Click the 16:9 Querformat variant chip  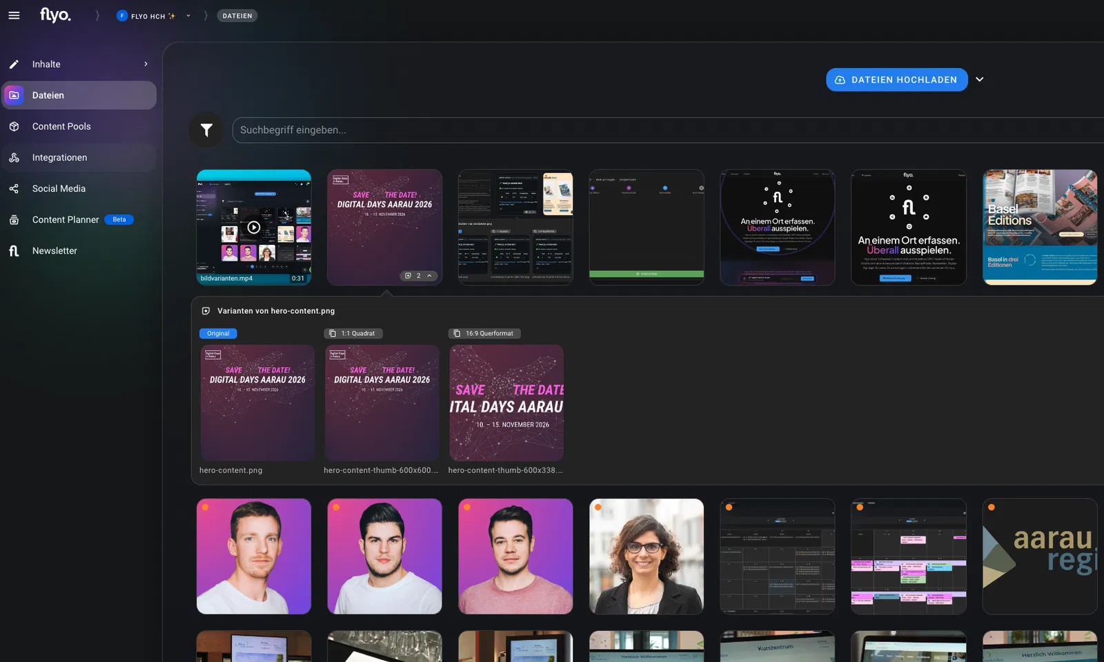tap(484, 334)
